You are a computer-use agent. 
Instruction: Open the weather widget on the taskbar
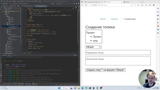(4, 88)
